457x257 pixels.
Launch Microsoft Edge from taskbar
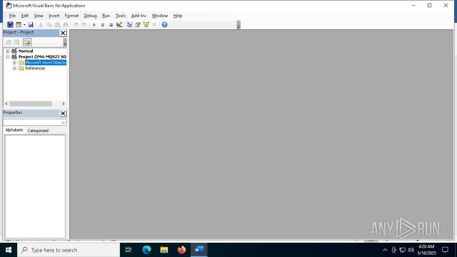click(147, 250)
